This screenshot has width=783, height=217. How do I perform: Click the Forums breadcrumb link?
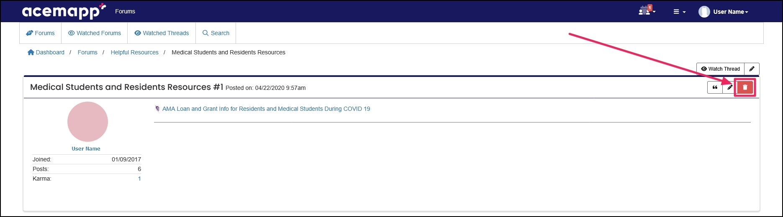[87, 52]
